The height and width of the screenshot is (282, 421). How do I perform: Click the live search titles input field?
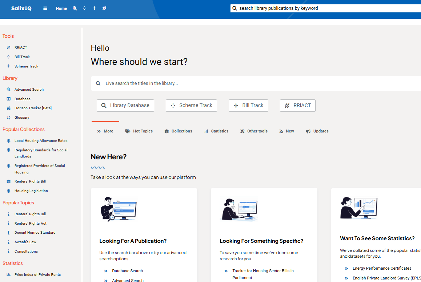coord(254,83)
